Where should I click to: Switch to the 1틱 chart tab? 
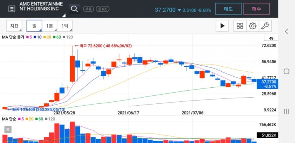click(x=65, y=26)
